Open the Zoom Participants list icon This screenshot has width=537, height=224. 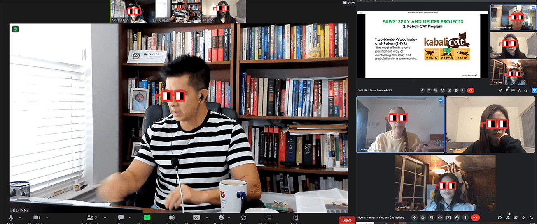tap(91, 217)
